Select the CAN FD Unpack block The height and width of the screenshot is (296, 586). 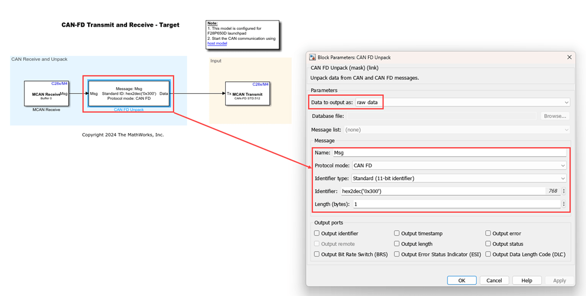[129, 94]
